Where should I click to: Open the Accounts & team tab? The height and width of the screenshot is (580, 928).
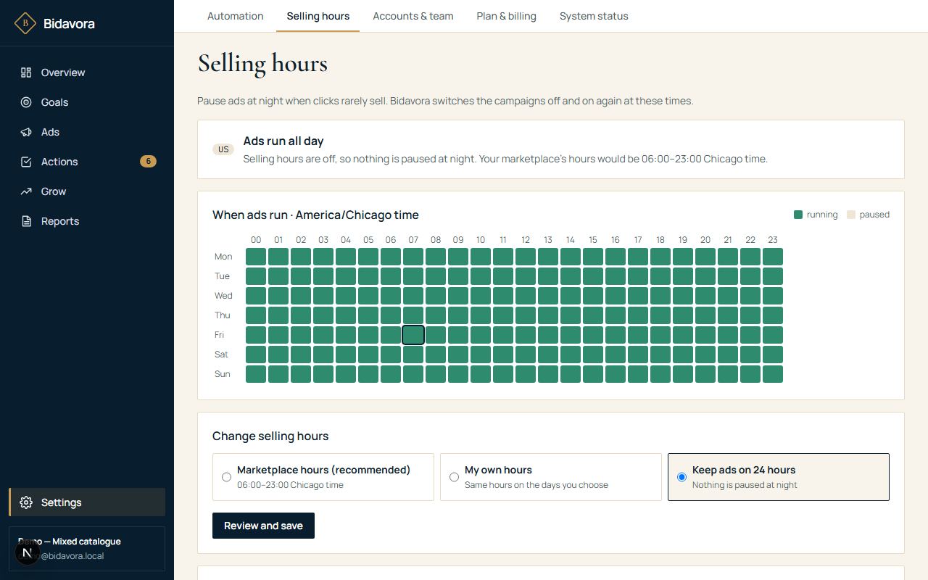[x=413, y=16]
